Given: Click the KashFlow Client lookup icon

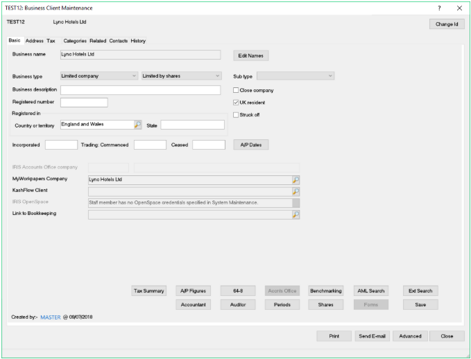Looking at the screenshot, I should point(296,191).
